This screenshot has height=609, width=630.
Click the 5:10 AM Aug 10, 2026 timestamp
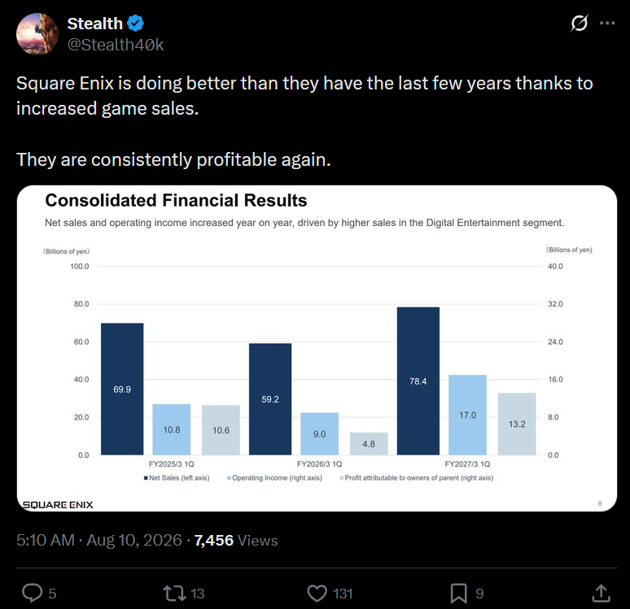[x=99, y=541]
